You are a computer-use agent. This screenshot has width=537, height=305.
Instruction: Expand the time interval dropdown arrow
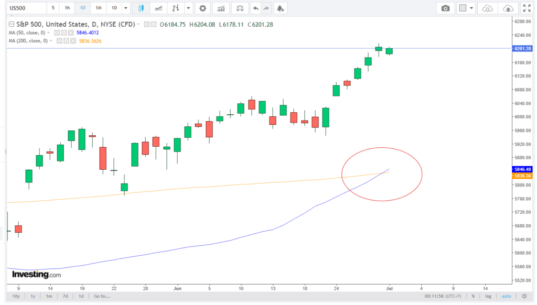point(125,8)
